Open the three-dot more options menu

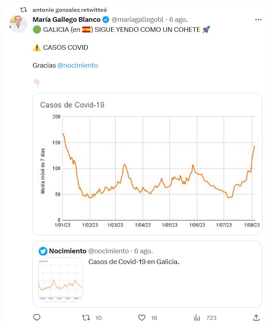click(258, 19)
